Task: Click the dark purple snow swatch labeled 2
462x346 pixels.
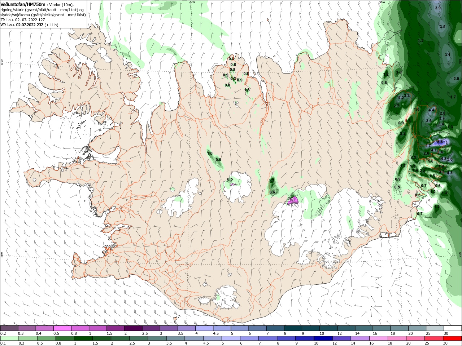Action: click(x=133, y=328)
